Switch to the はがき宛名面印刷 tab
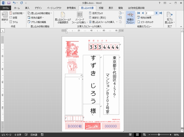Viewport: 184px width, 137px height. tap(136, 8)
